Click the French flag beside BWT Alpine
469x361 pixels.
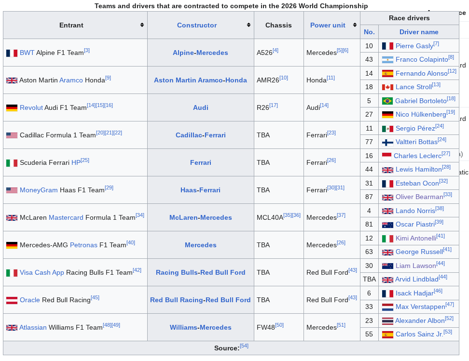[x=12, y=53]
